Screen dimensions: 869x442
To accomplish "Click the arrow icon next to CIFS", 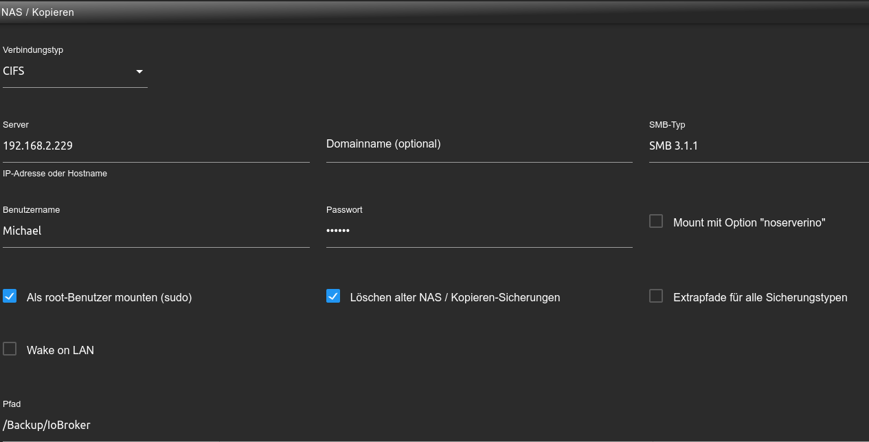I will [x=139, y=71].
